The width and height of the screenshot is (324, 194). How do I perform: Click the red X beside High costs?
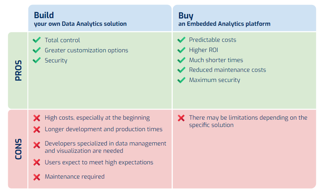pyautogui.click(x=37, y=118)
